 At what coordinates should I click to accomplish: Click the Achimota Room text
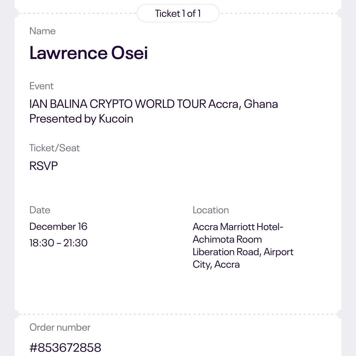coord(227,240)
